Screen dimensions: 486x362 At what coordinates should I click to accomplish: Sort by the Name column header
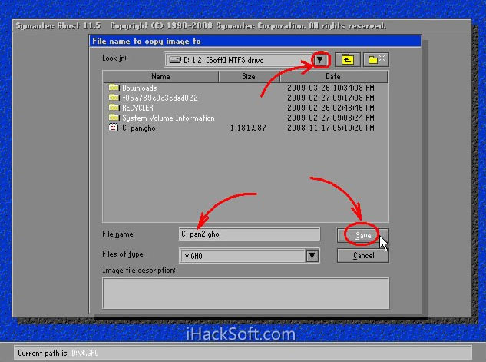[160, 77]
